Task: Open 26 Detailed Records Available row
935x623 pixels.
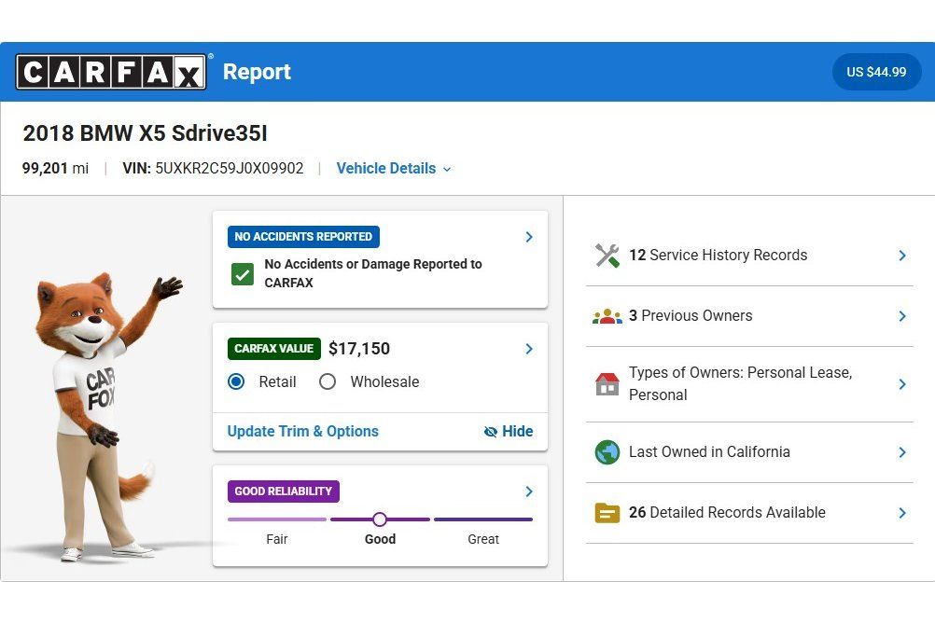Action: [x=749, y=513]
